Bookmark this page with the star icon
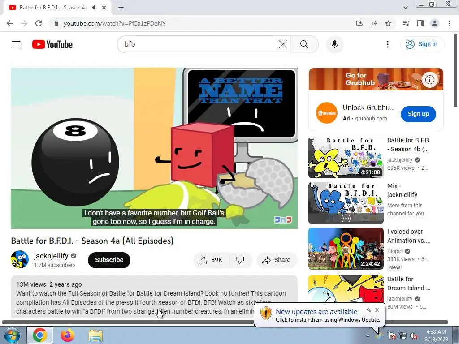This screenshot has height=344, width=459. coord(388,23)
